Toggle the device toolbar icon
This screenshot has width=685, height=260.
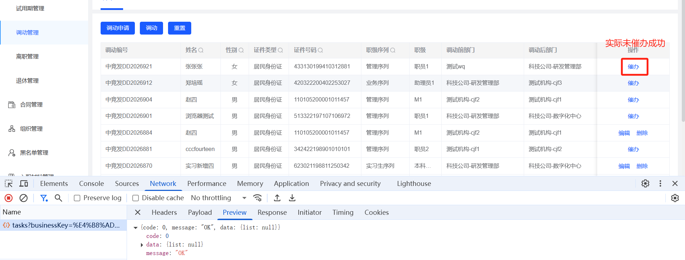tap(24, 183)
